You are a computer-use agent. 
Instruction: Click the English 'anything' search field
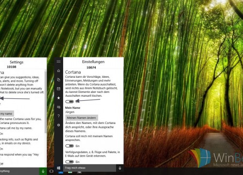19,171
